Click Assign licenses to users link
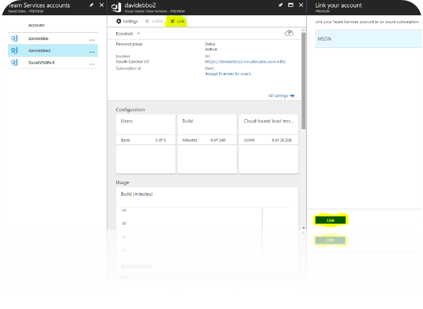 (x=228, y=74)
